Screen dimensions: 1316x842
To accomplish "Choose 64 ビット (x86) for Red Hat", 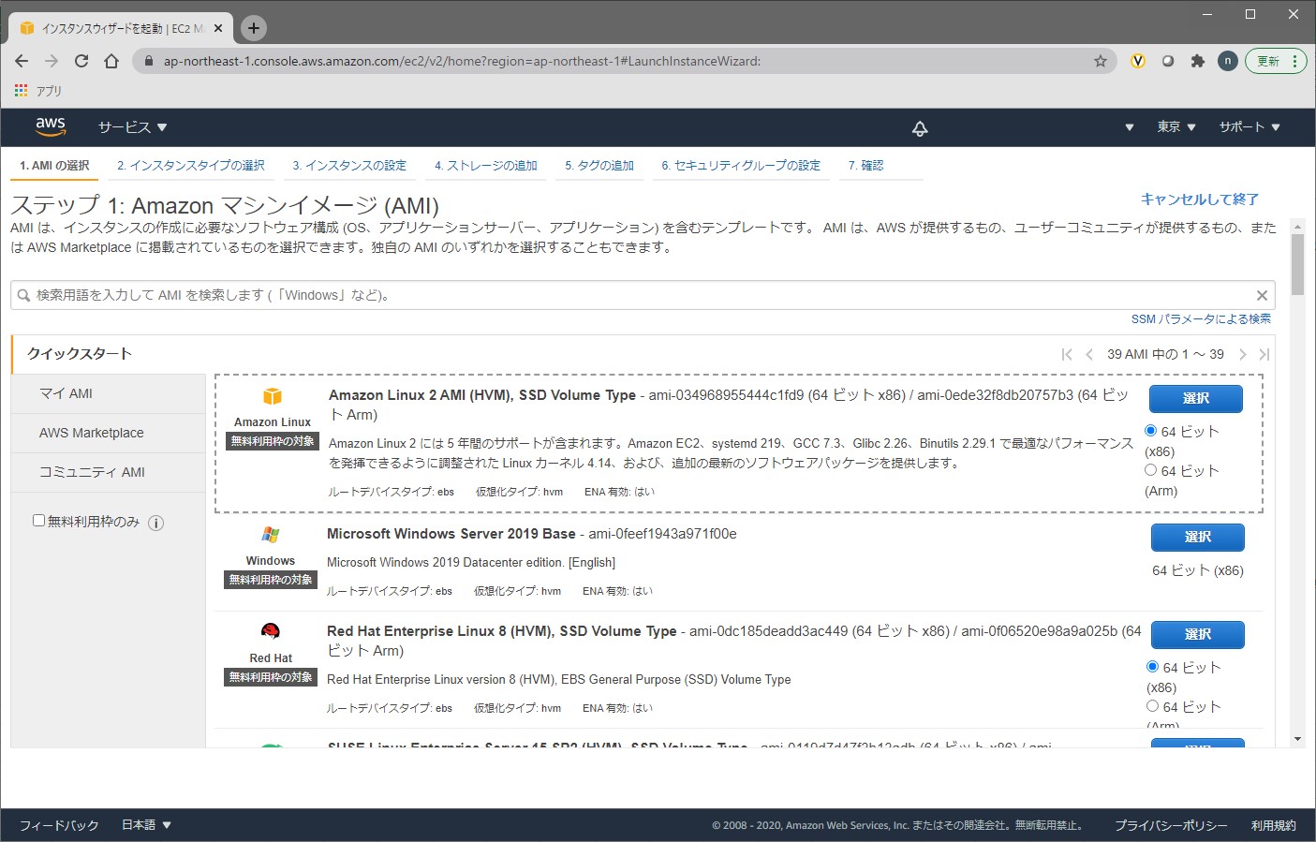I will pos(1152,667).
